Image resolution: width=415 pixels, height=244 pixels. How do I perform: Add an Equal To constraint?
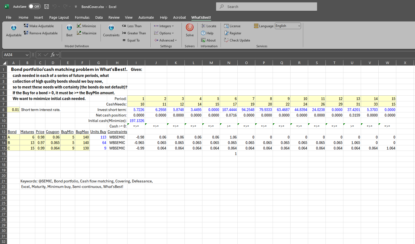coord(131,40)
